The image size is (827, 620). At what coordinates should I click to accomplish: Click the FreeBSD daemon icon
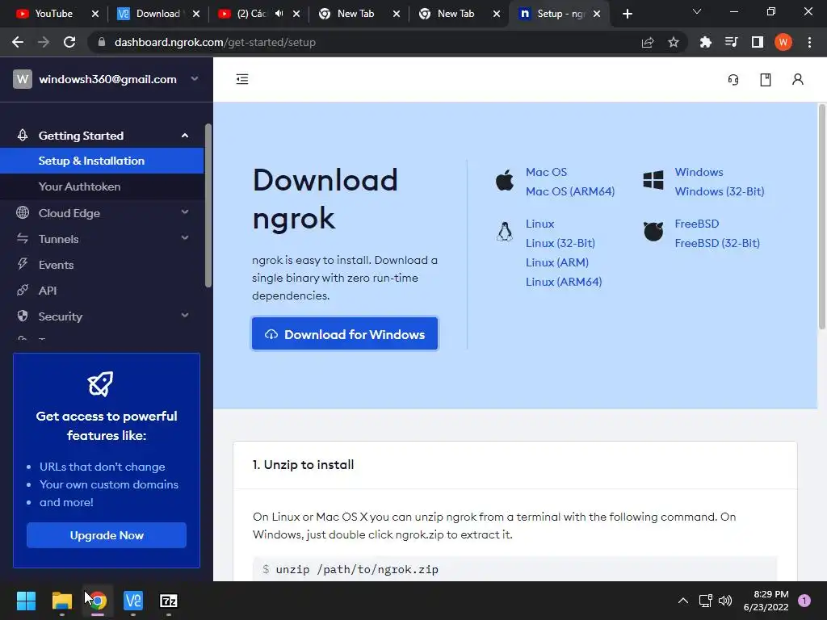(653, 232)
